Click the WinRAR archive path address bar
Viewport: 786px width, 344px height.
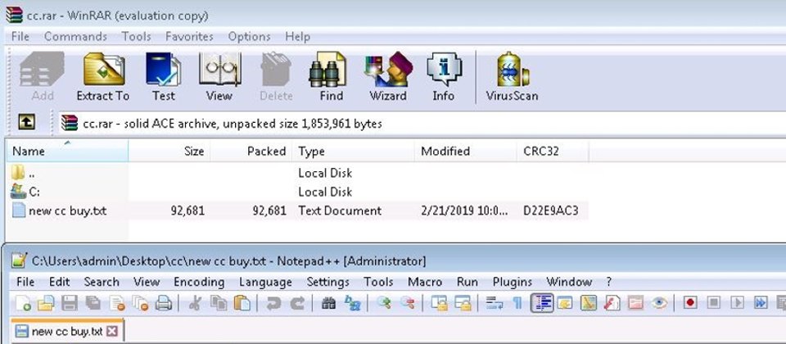(x=421, y=124)
